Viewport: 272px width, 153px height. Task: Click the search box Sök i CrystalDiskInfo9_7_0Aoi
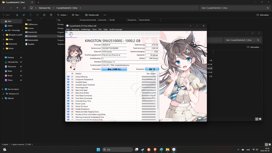click(x=235, y=8)
